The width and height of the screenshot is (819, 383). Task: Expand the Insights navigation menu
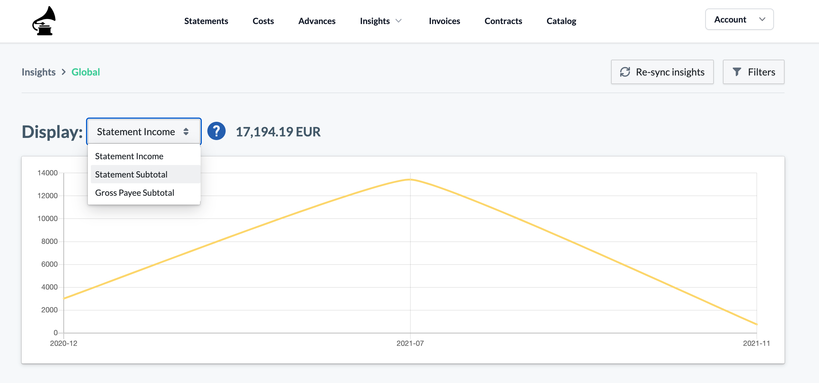381,21
